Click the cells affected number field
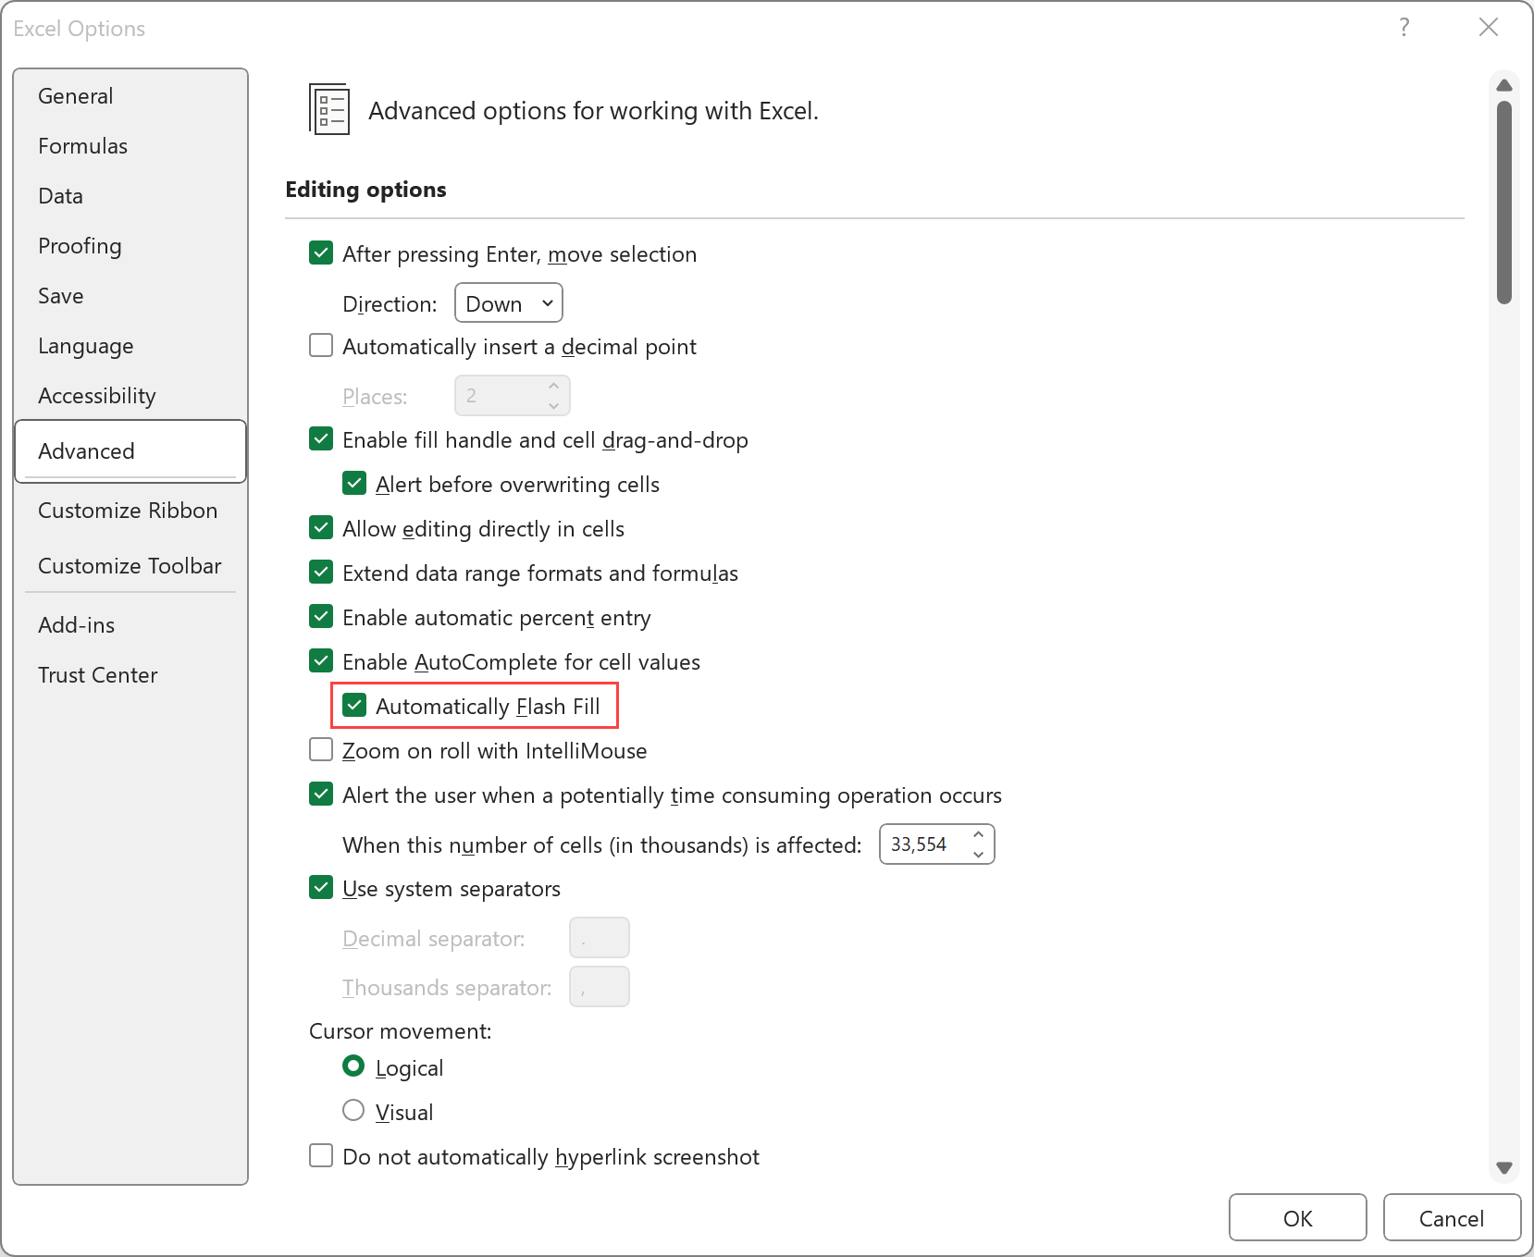 point(922,844)
